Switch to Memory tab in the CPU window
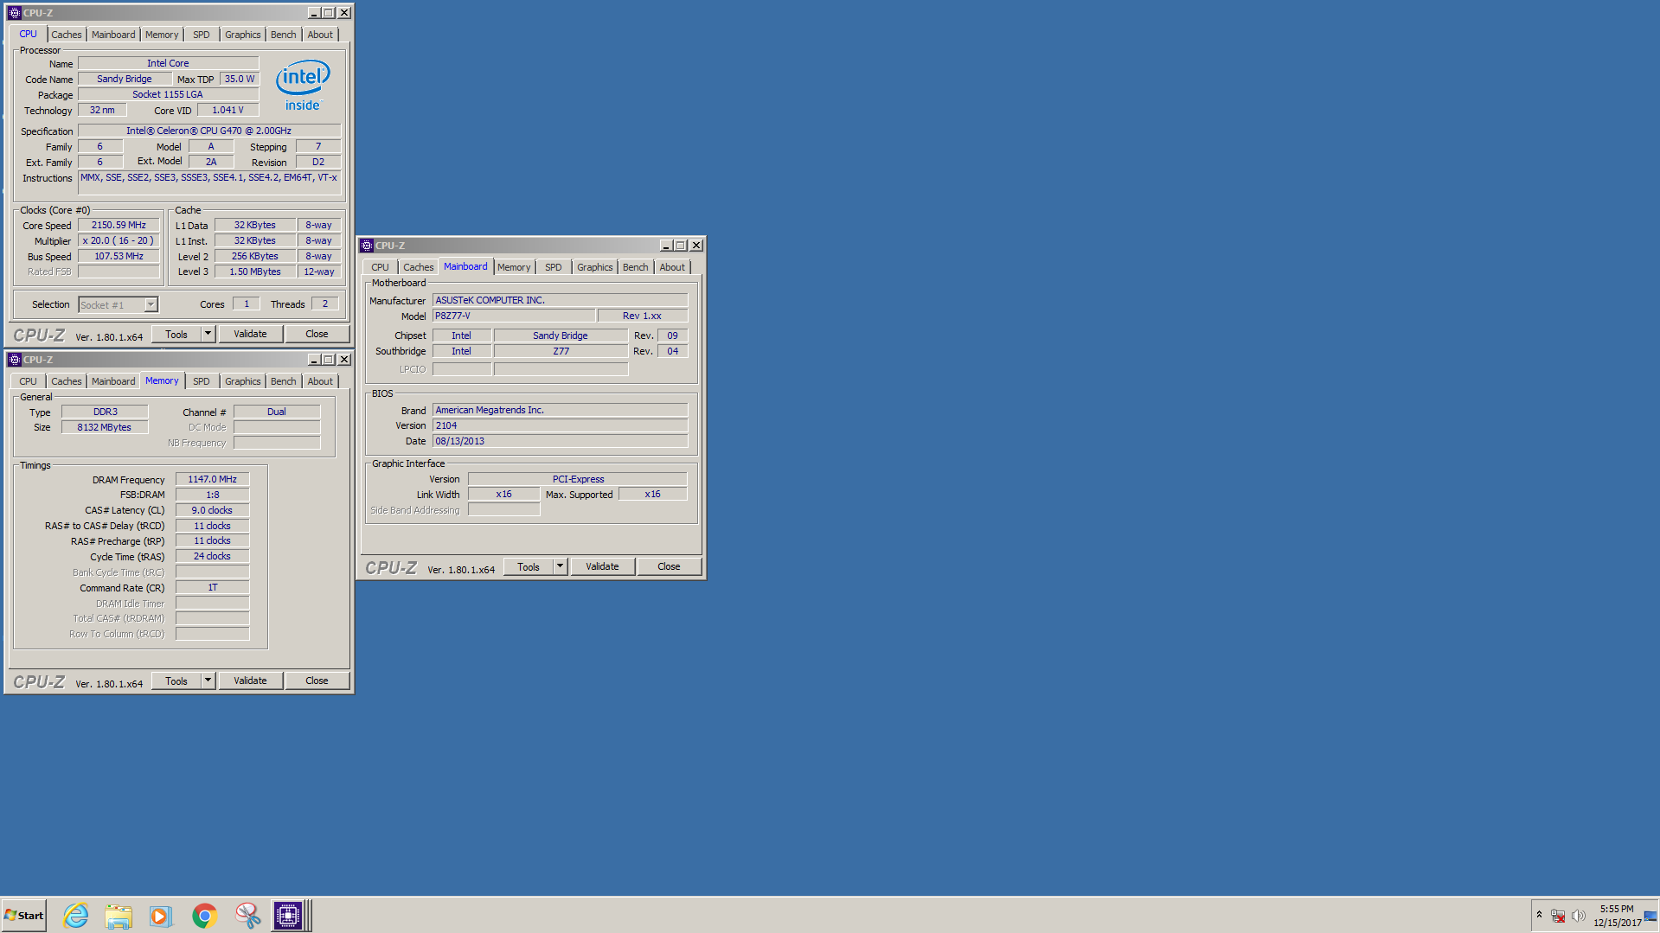This screenshot has width=1660, height=933. point(162,35)
